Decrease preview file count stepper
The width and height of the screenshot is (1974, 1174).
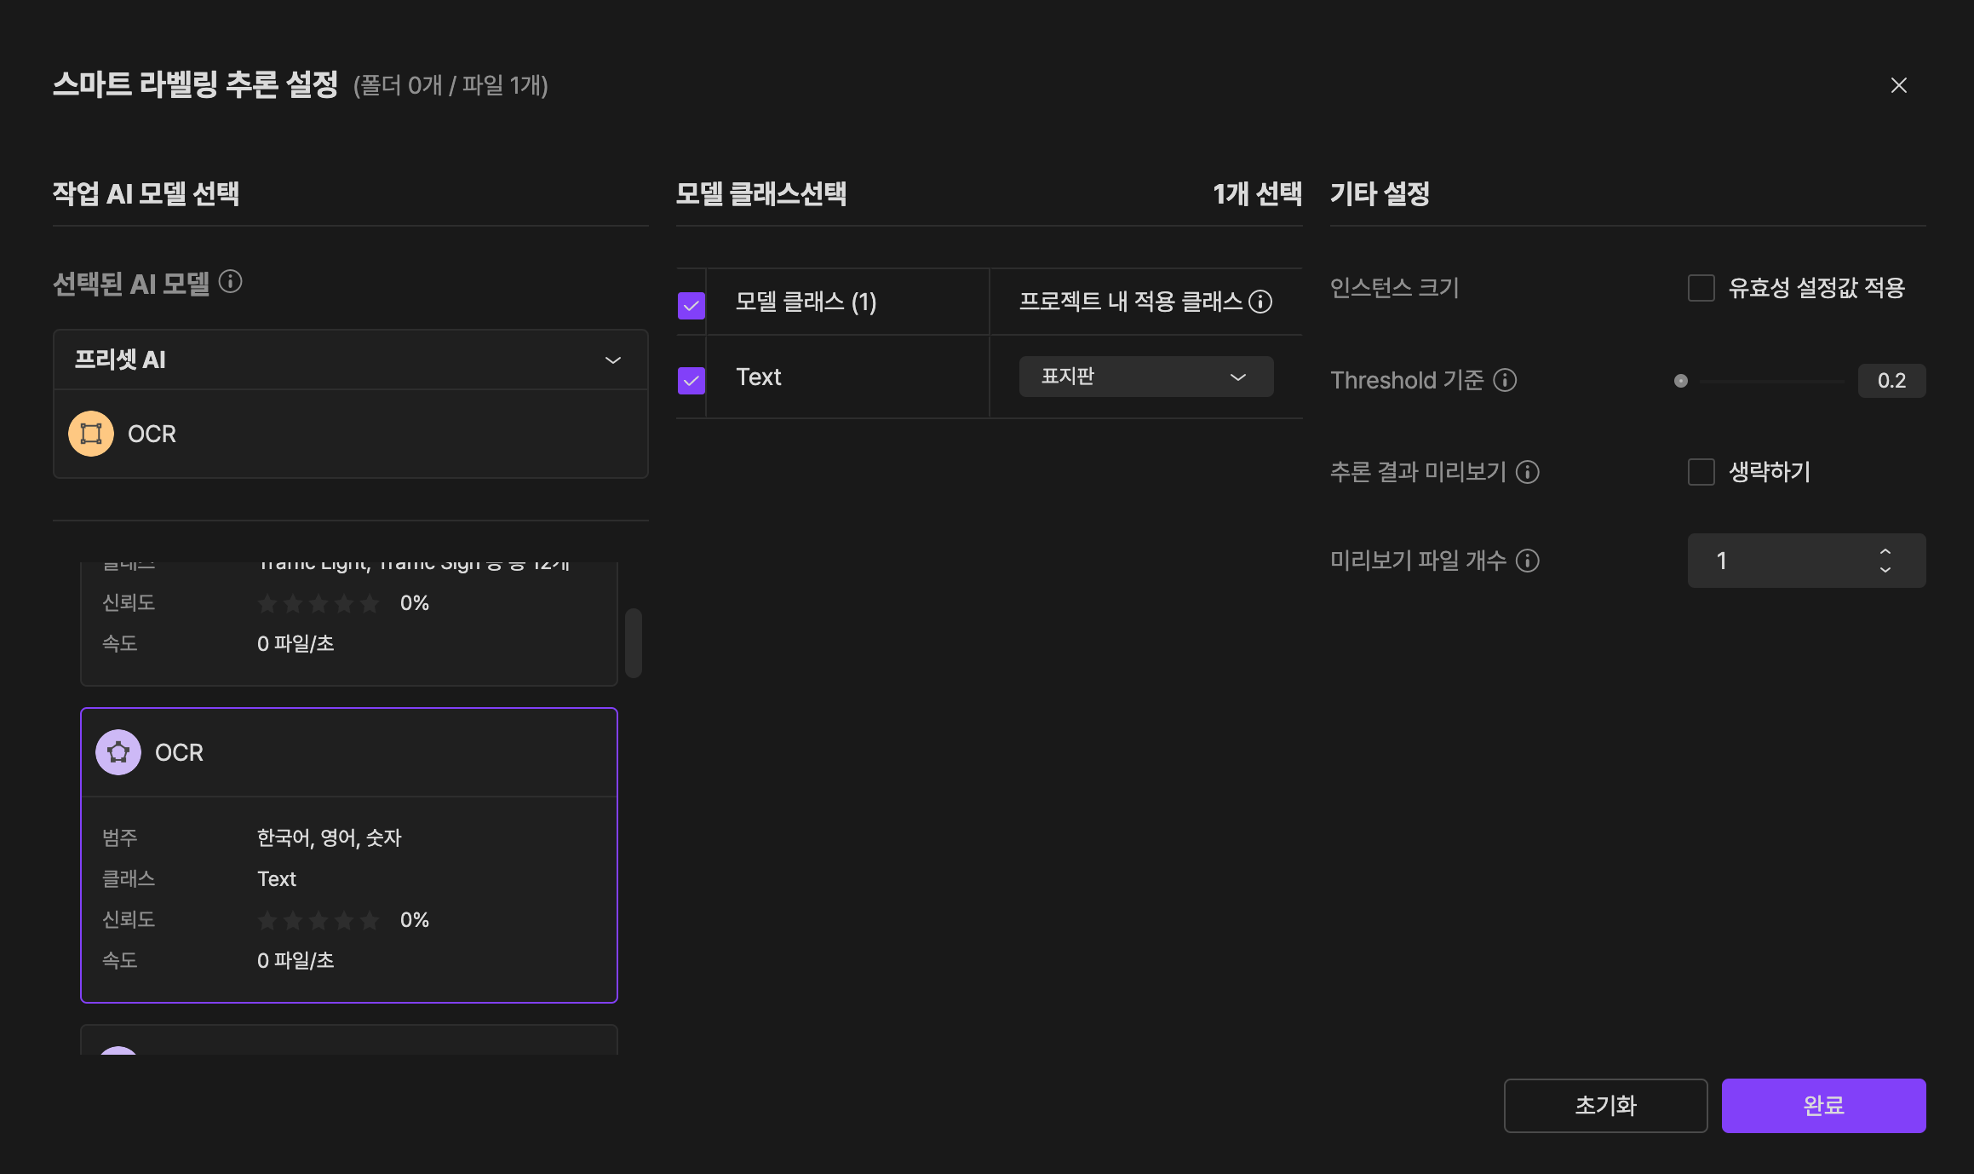[x=1885, y=570]
